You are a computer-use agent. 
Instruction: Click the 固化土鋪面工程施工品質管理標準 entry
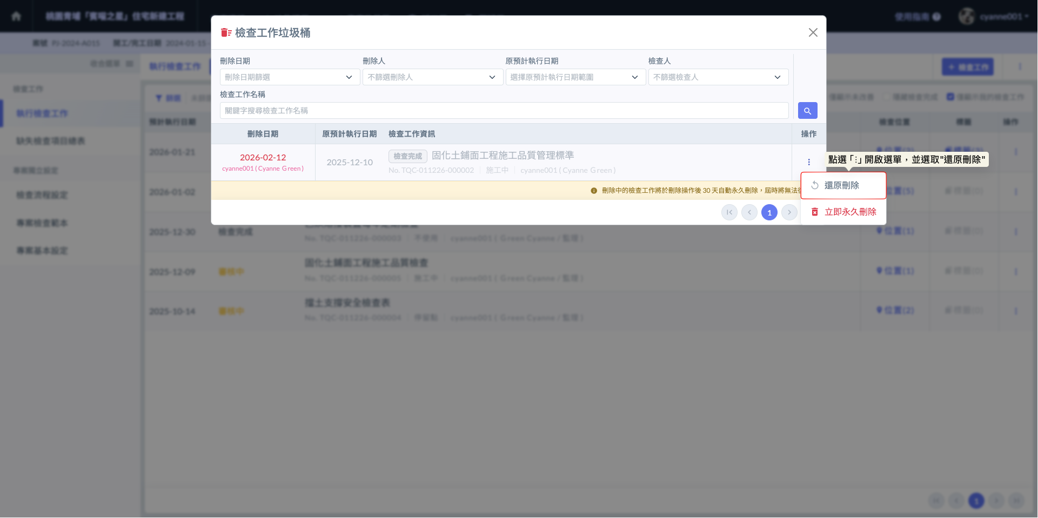click(503, 156)
